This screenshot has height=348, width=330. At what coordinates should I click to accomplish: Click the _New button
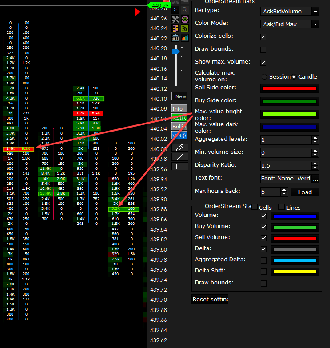click(179, 96)
